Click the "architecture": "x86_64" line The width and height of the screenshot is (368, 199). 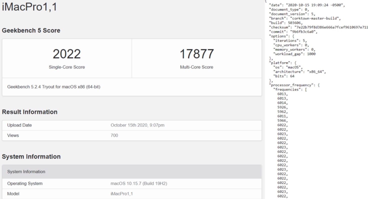[x=300, y=72]
